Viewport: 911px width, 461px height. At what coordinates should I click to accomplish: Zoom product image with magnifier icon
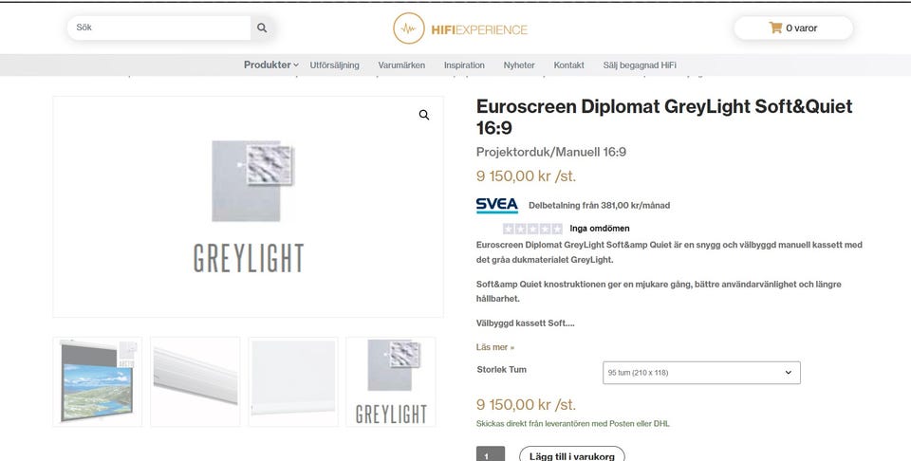coord(424,115)
